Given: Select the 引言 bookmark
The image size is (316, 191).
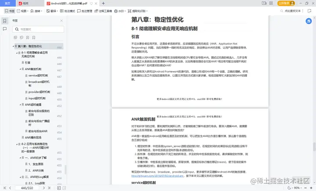Looking at the screenshot, I should pyautogui.click(x=28, y=63).
